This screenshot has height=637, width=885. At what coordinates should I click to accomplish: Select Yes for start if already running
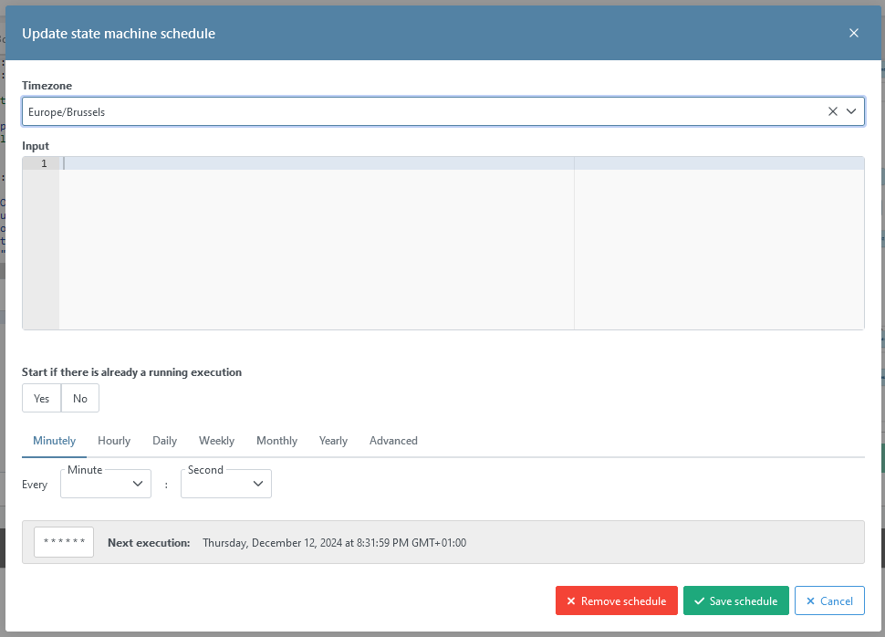[x=42, y=398]
